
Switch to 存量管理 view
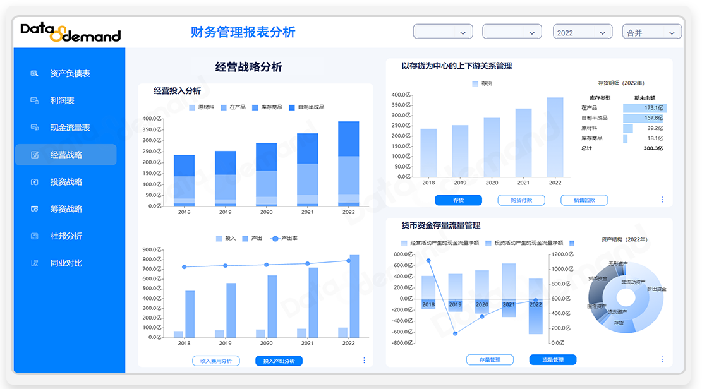tap(490, 359)
